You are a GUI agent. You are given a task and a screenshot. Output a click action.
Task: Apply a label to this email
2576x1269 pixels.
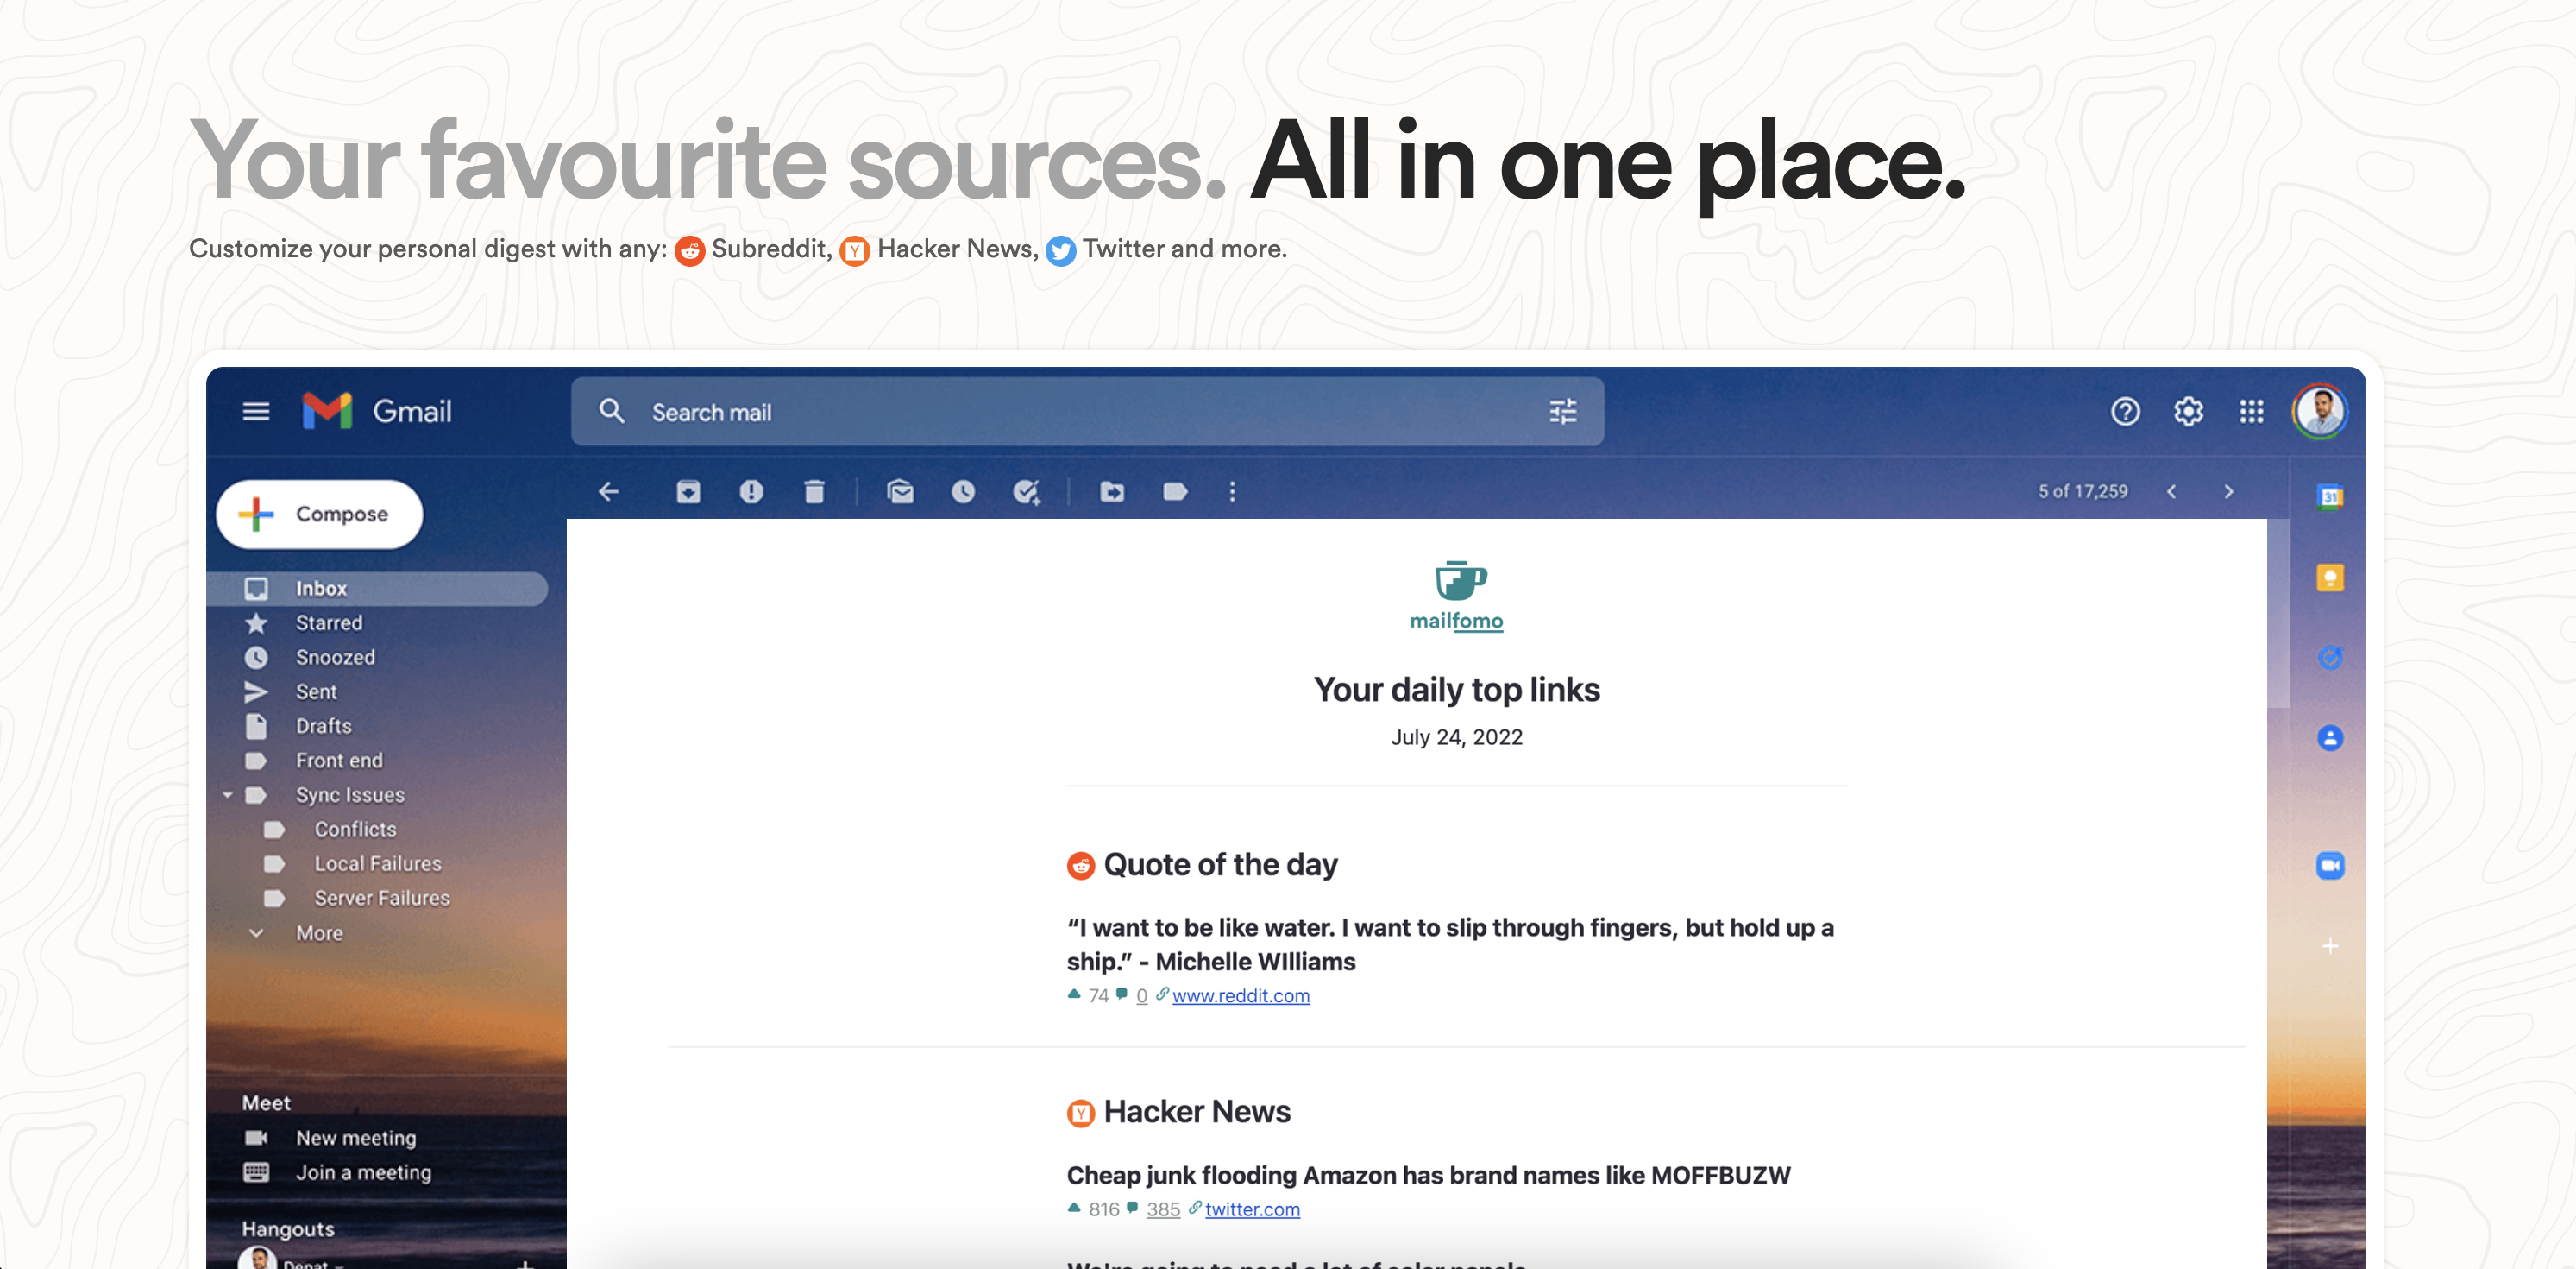[x=1175, y=491]
